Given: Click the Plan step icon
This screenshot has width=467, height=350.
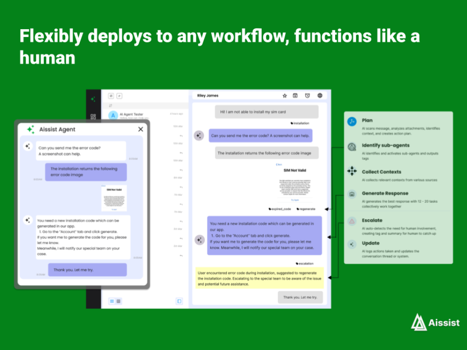Looking at the screenshot, I should (352, 122).
